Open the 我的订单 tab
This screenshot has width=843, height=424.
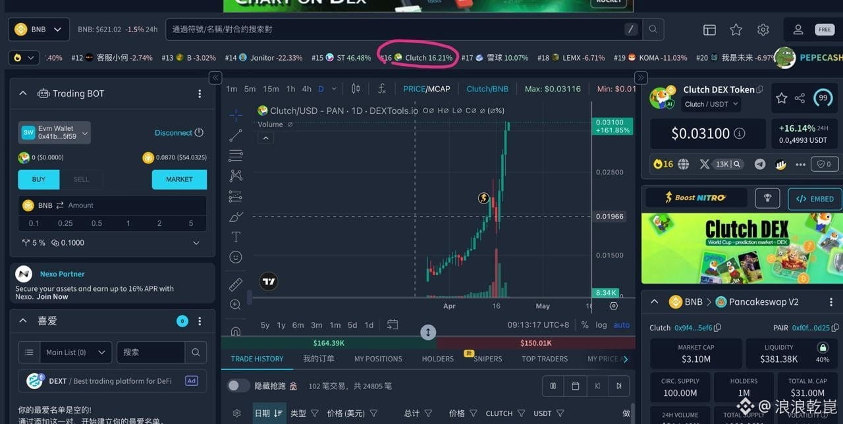(319, 359)
